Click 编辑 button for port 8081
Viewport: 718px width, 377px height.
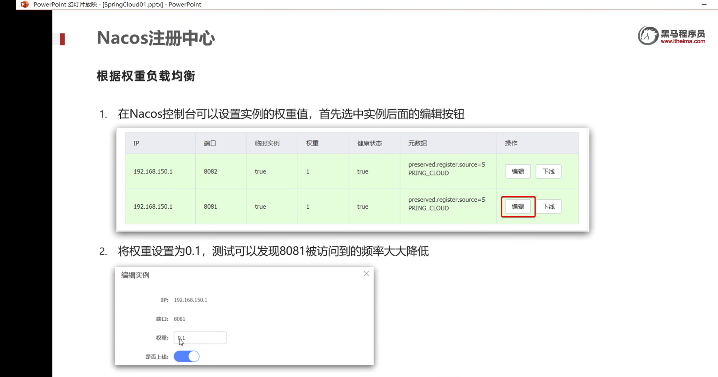click(517, 206)
